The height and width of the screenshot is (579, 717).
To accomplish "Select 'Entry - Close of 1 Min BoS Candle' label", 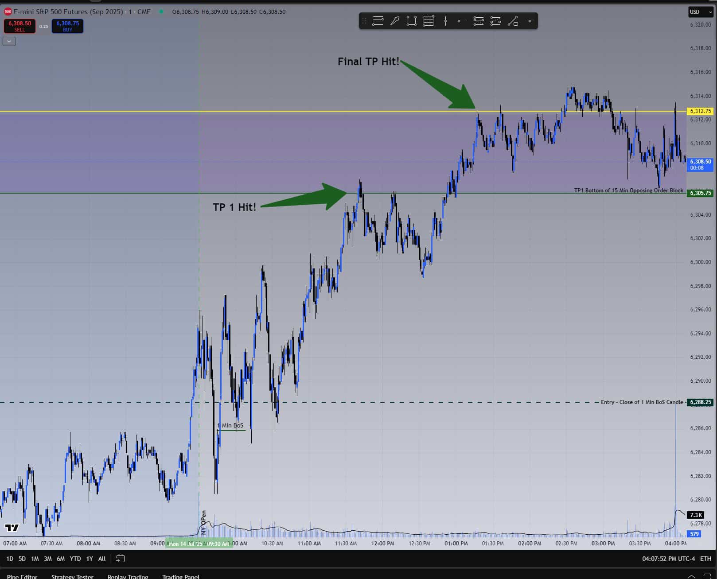I will click(x=642, y=402).
